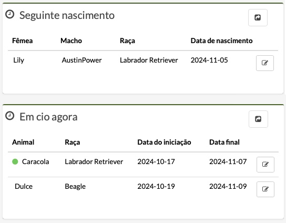Viewport: 286px width, 223px height.
Task: Open the share icon in Seguinte nascimento panel
Action: (x=258, y=17)
